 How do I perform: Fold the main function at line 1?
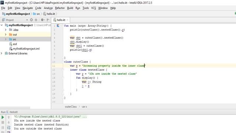click(x=63, y=25)
